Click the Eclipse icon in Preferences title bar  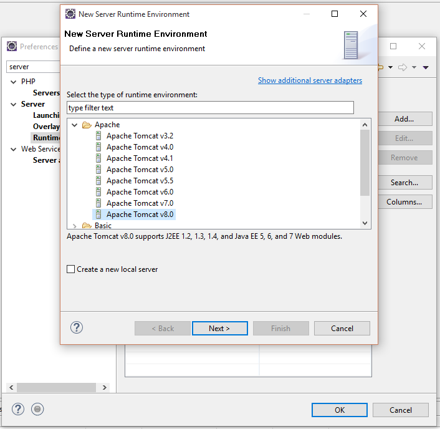pos(12,46)
